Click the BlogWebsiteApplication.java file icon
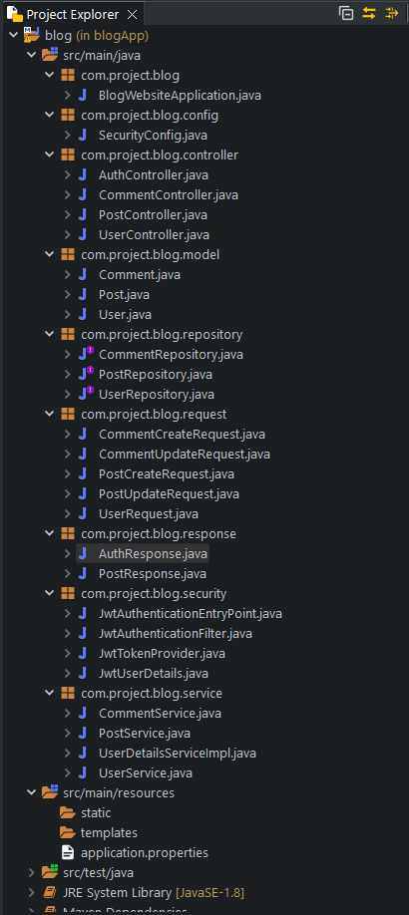409x915 pixels. point(83,95)
